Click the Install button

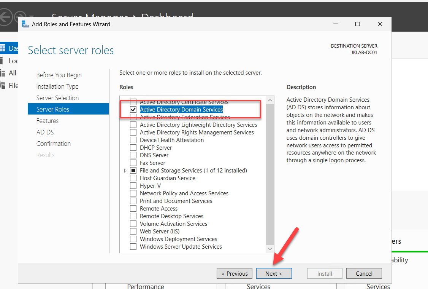point(325,273)
